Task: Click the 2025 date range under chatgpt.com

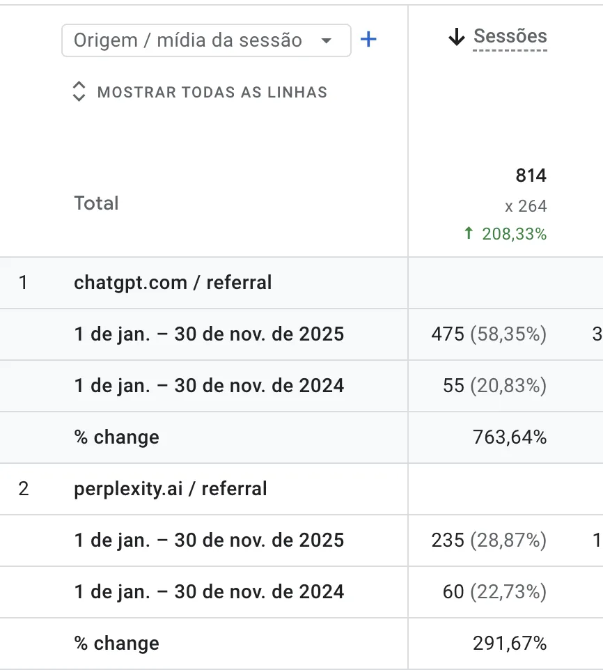Action: tap(208, 334)
